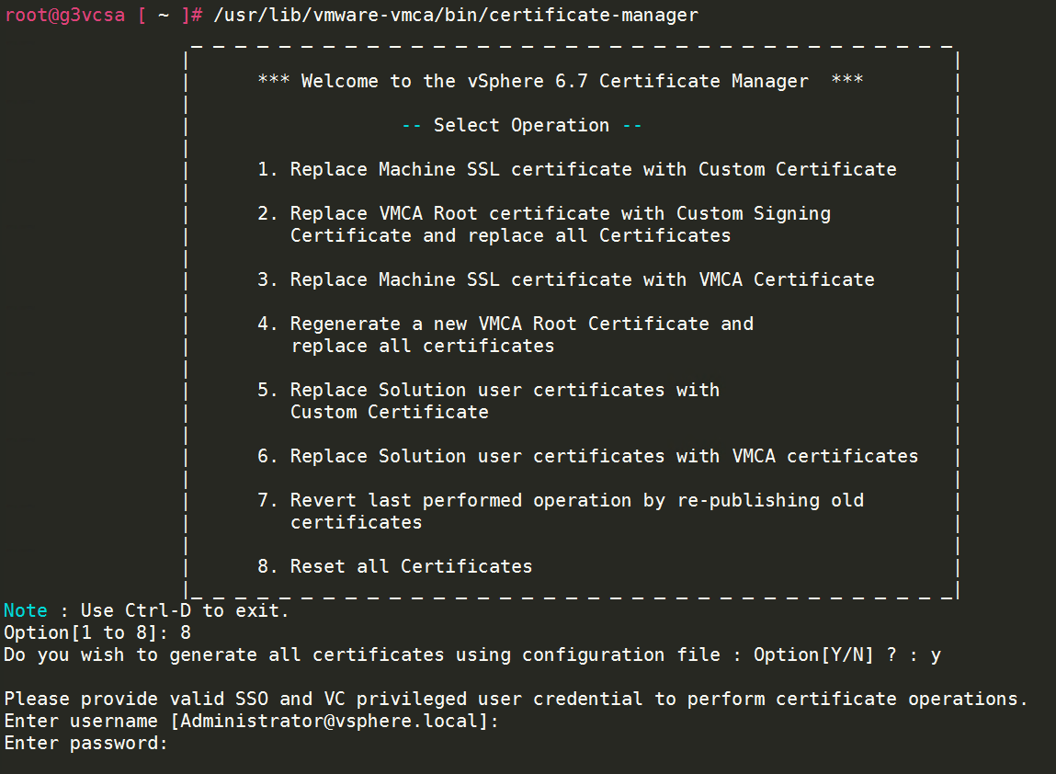This screenshot has height=774, width=1056.
Task: Click the 'Custom Certificate' continuation line
Action: coord(390,412)
